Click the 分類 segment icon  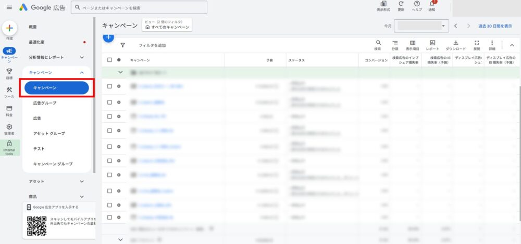point(395,43)
